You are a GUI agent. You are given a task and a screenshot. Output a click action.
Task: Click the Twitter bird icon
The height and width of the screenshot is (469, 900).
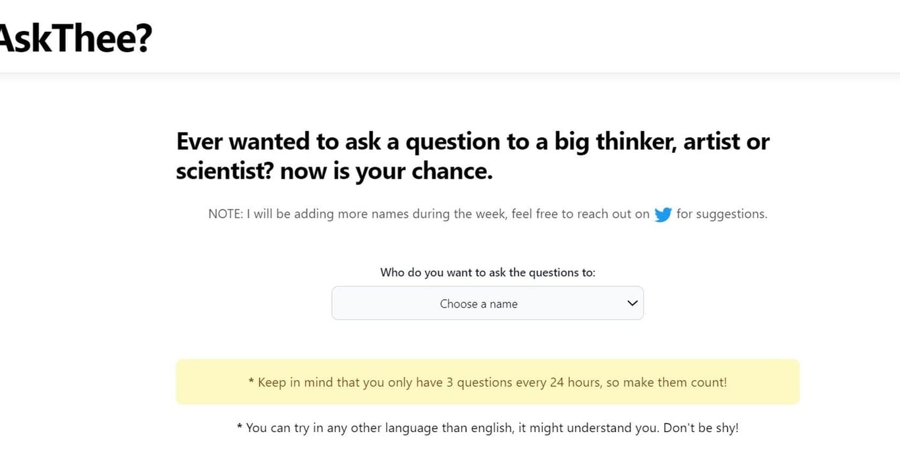(663, 215)
